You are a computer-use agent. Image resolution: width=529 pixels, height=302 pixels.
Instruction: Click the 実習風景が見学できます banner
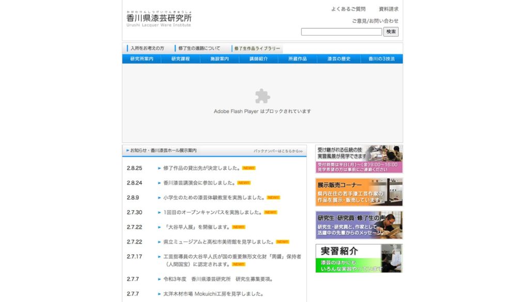[x=357, y=156]
